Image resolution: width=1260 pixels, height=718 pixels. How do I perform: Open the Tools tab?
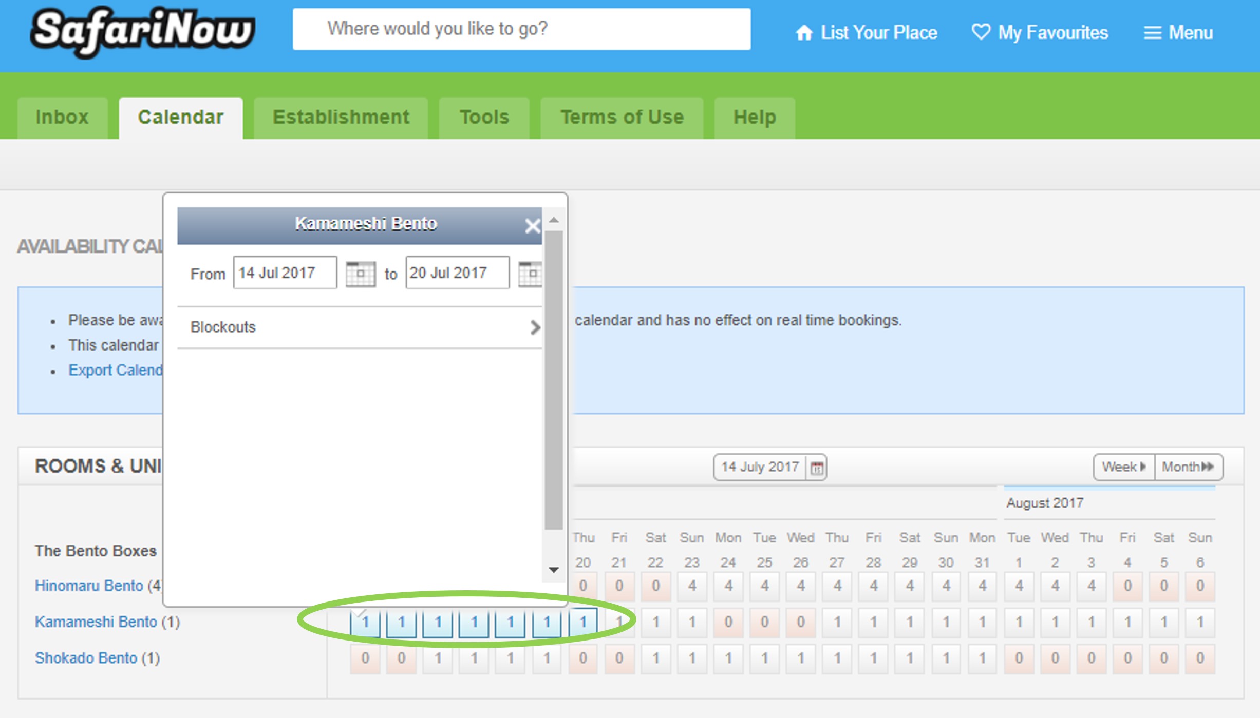coord(484,118)
